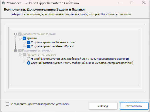150x112 pixels.
Task: Click the Не создавать деинсталлятор label text
Action: pos(39,104)
